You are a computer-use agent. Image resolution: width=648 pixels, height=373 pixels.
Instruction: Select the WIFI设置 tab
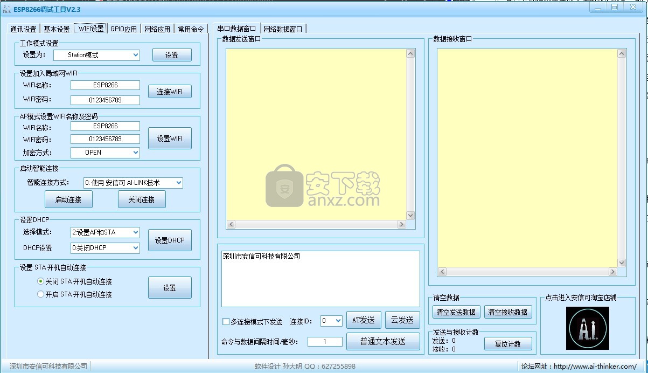(91, 29)
